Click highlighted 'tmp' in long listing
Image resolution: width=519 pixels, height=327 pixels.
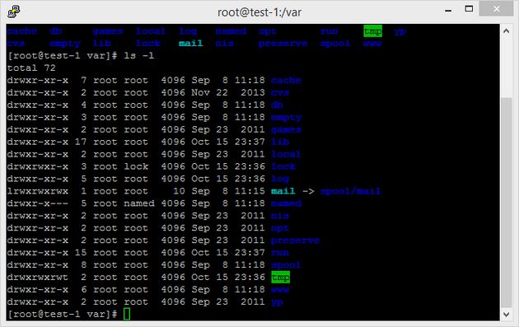point(280,277)
